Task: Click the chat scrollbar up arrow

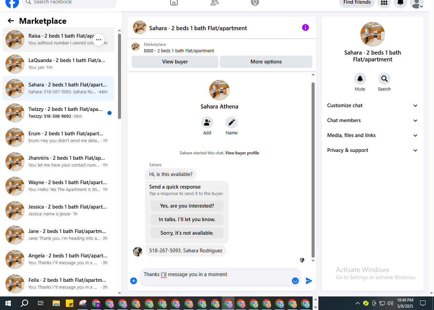Action: click(313, 75)
